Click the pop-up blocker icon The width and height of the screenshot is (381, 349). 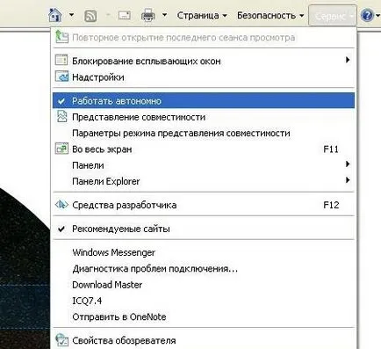click(x=61, y=60)
